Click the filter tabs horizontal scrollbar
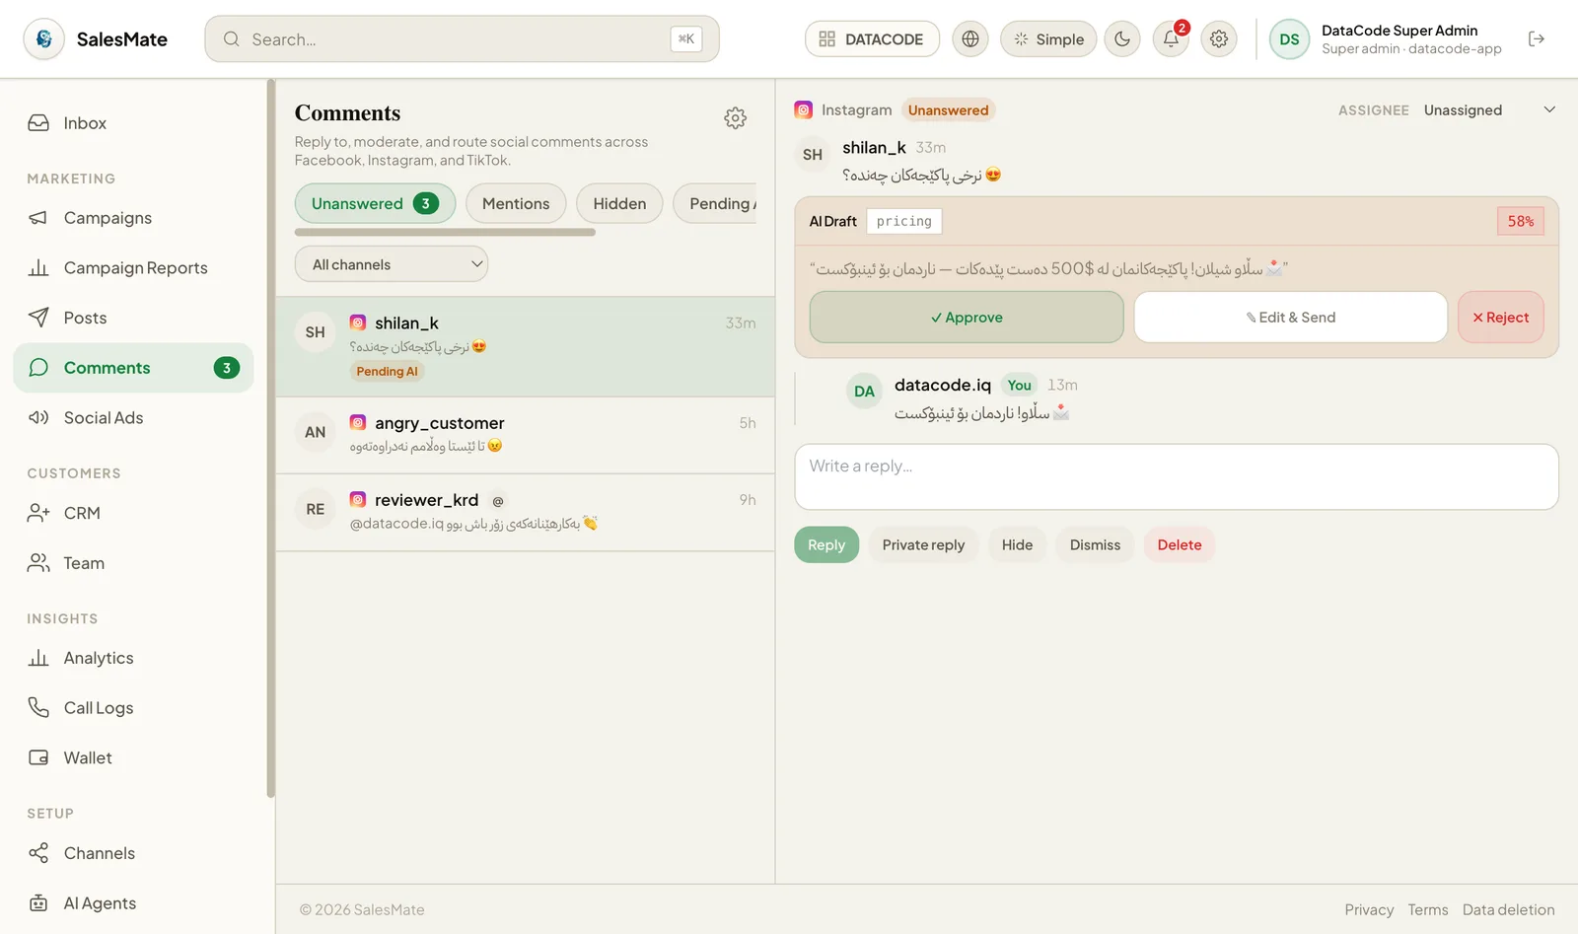 click(445, 233)
